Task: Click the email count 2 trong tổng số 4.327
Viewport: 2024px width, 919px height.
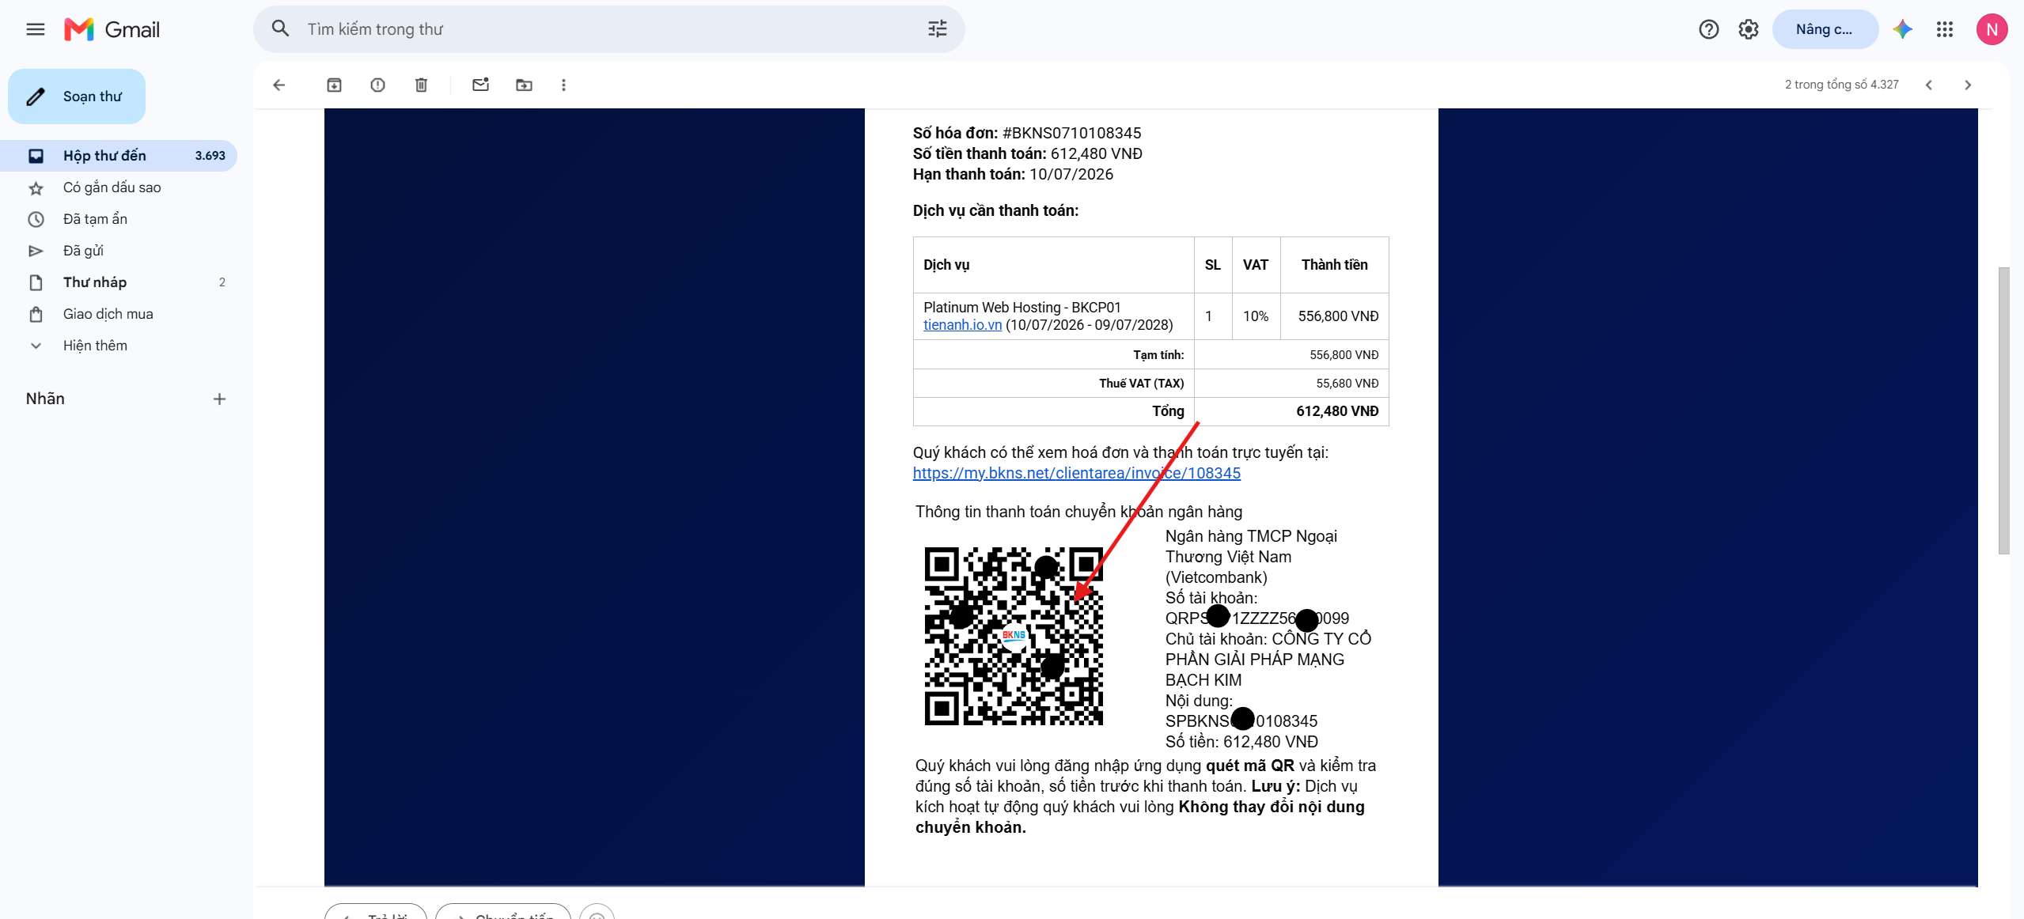Action: pos(1841,85)
